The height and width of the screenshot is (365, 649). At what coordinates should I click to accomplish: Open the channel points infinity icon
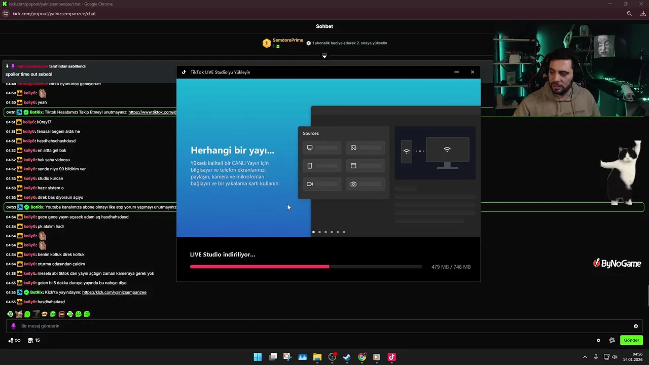(14, 340)
